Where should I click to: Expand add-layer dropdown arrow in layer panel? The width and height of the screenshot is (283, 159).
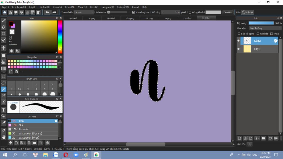click(259, 138)
